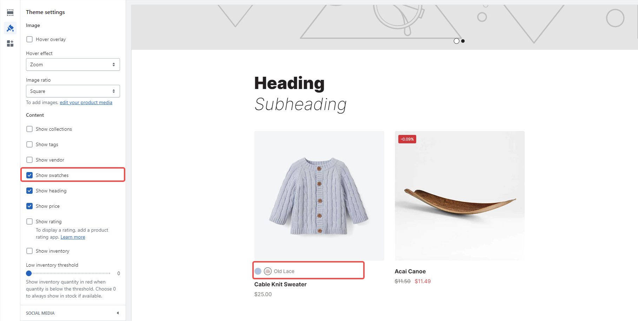Viewport: 638px width, 321px height.
Task: Click the Acai Canoe product image
Action: (x=459, y=196)
